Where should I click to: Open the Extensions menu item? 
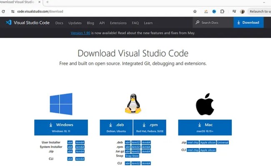coord(118,23)
